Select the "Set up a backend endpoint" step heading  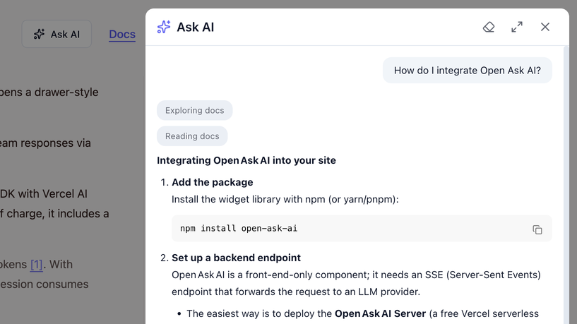point(236,258)
